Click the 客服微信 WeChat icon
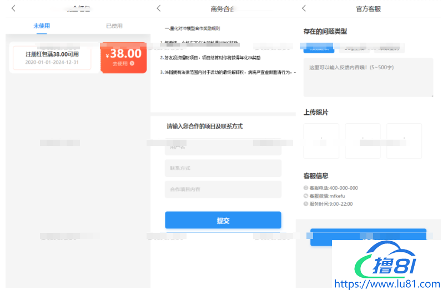The image size is (443, 290). point(306,196)
